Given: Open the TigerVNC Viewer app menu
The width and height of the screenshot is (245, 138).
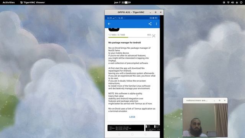Looking at the screenshot, I should (x=33, y=2).
